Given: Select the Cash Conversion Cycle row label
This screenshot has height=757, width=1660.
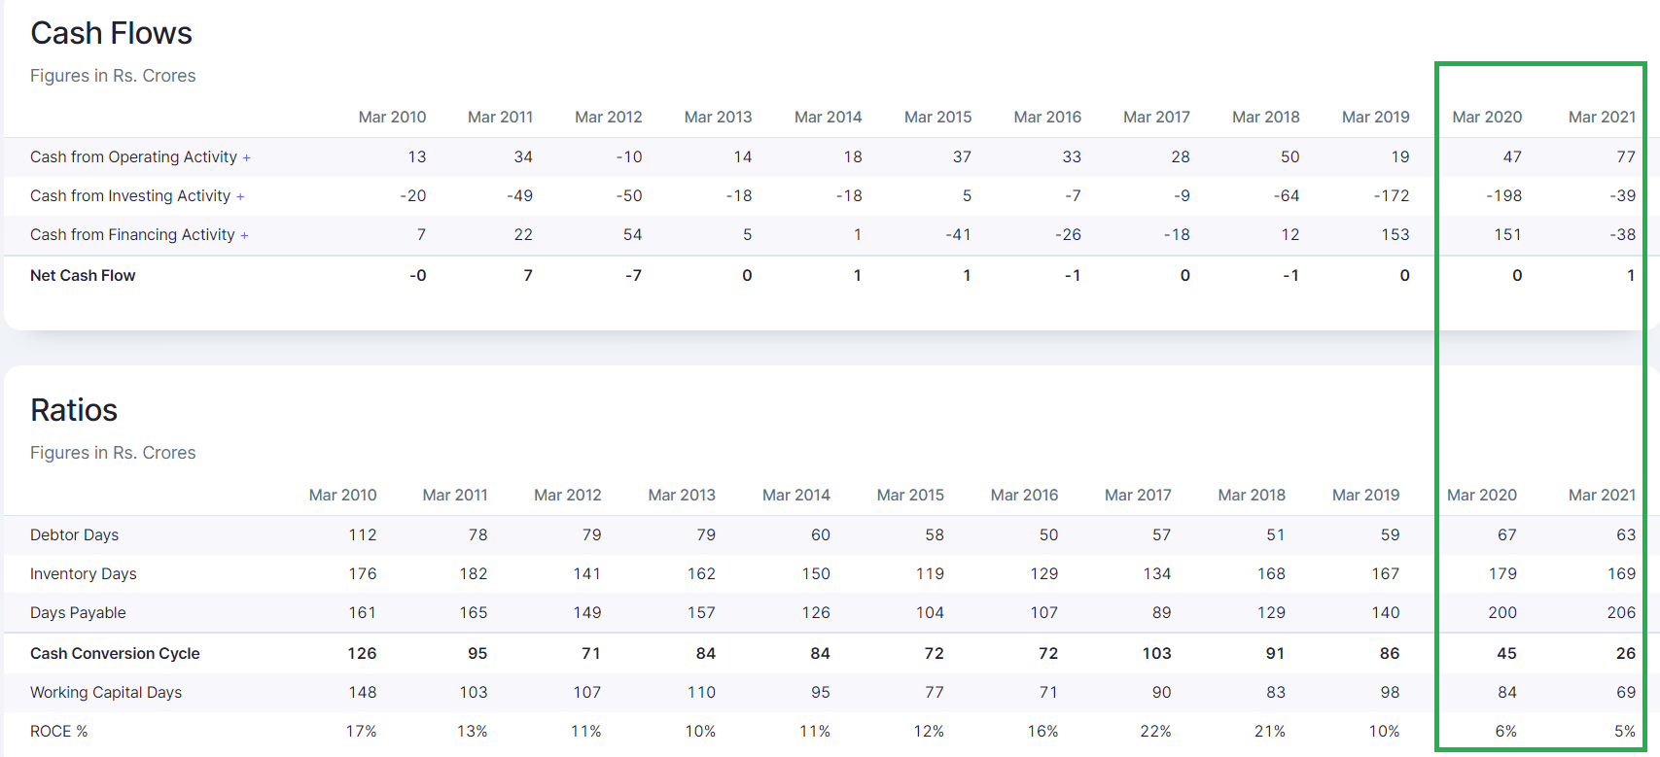Looking at the screenshot, I should [x=115, y=654].
